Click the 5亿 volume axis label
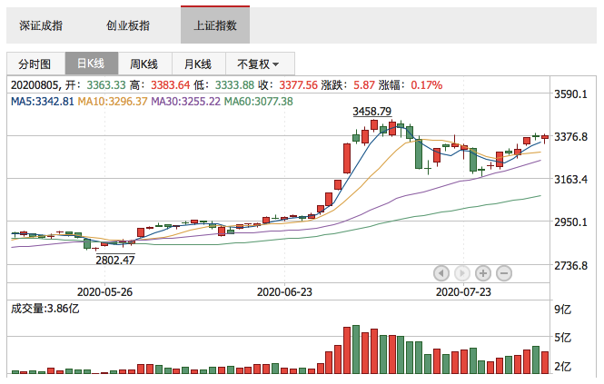This screenshot has height=384, width=604. click(x=563, y=338)
